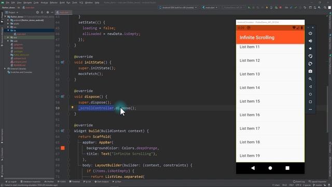Tap List Item 16 in emulator

270,115
